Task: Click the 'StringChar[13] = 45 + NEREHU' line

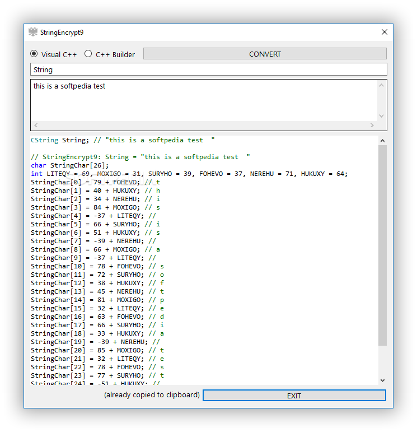Action: click(x=97, y=291)
